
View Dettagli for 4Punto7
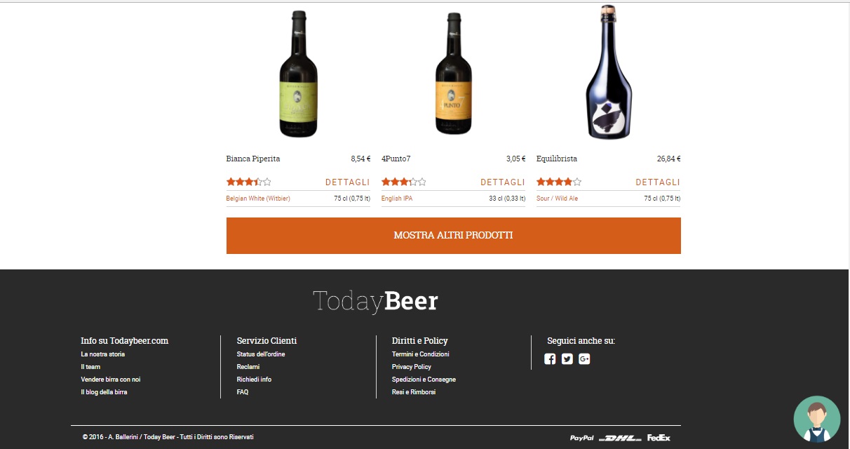(503, 182)
